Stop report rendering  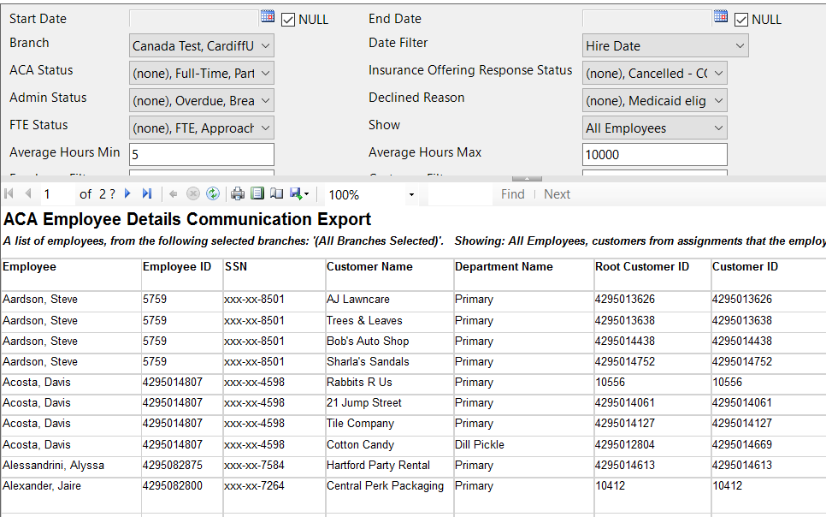coord(193,194)
